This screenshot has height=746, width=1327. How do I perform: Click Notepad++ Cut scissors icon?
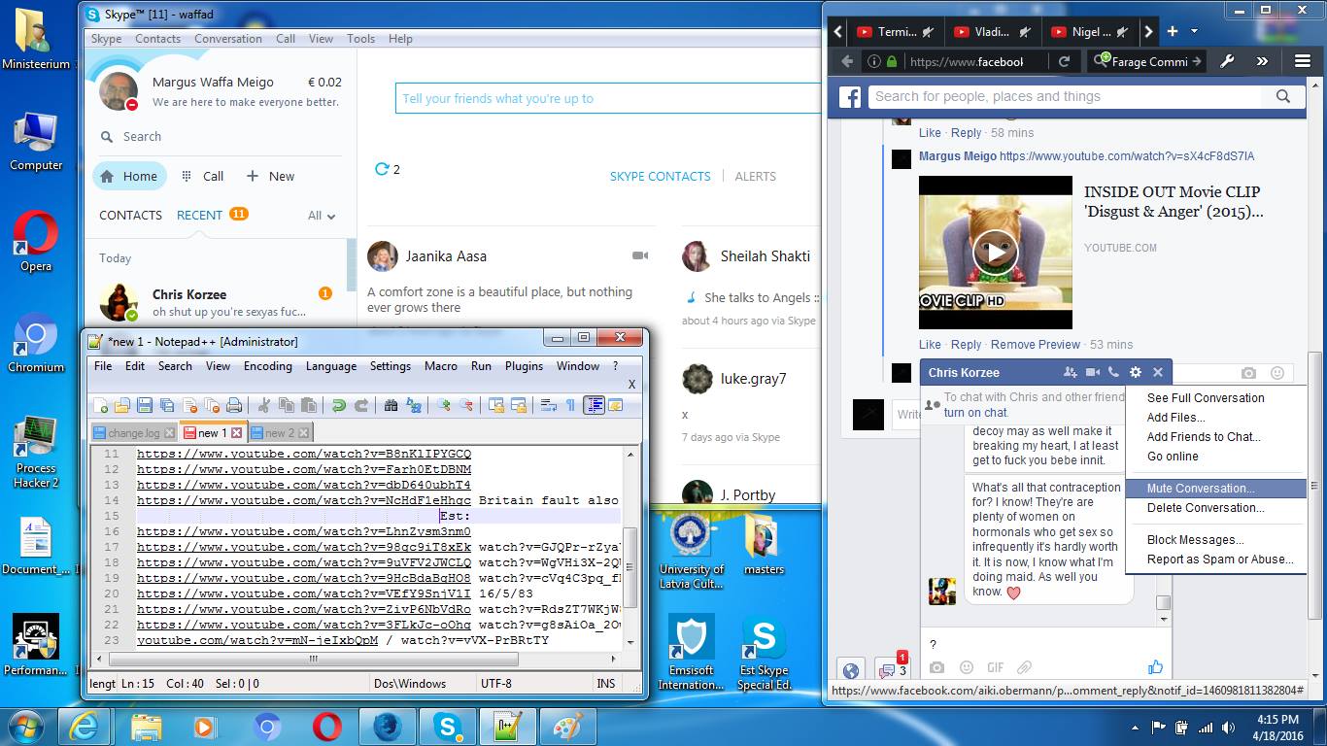point(263,405)
